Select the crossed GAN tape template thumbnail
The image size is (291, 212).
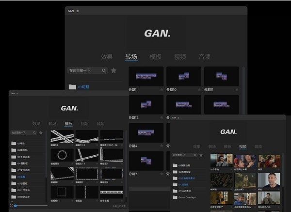62,136
